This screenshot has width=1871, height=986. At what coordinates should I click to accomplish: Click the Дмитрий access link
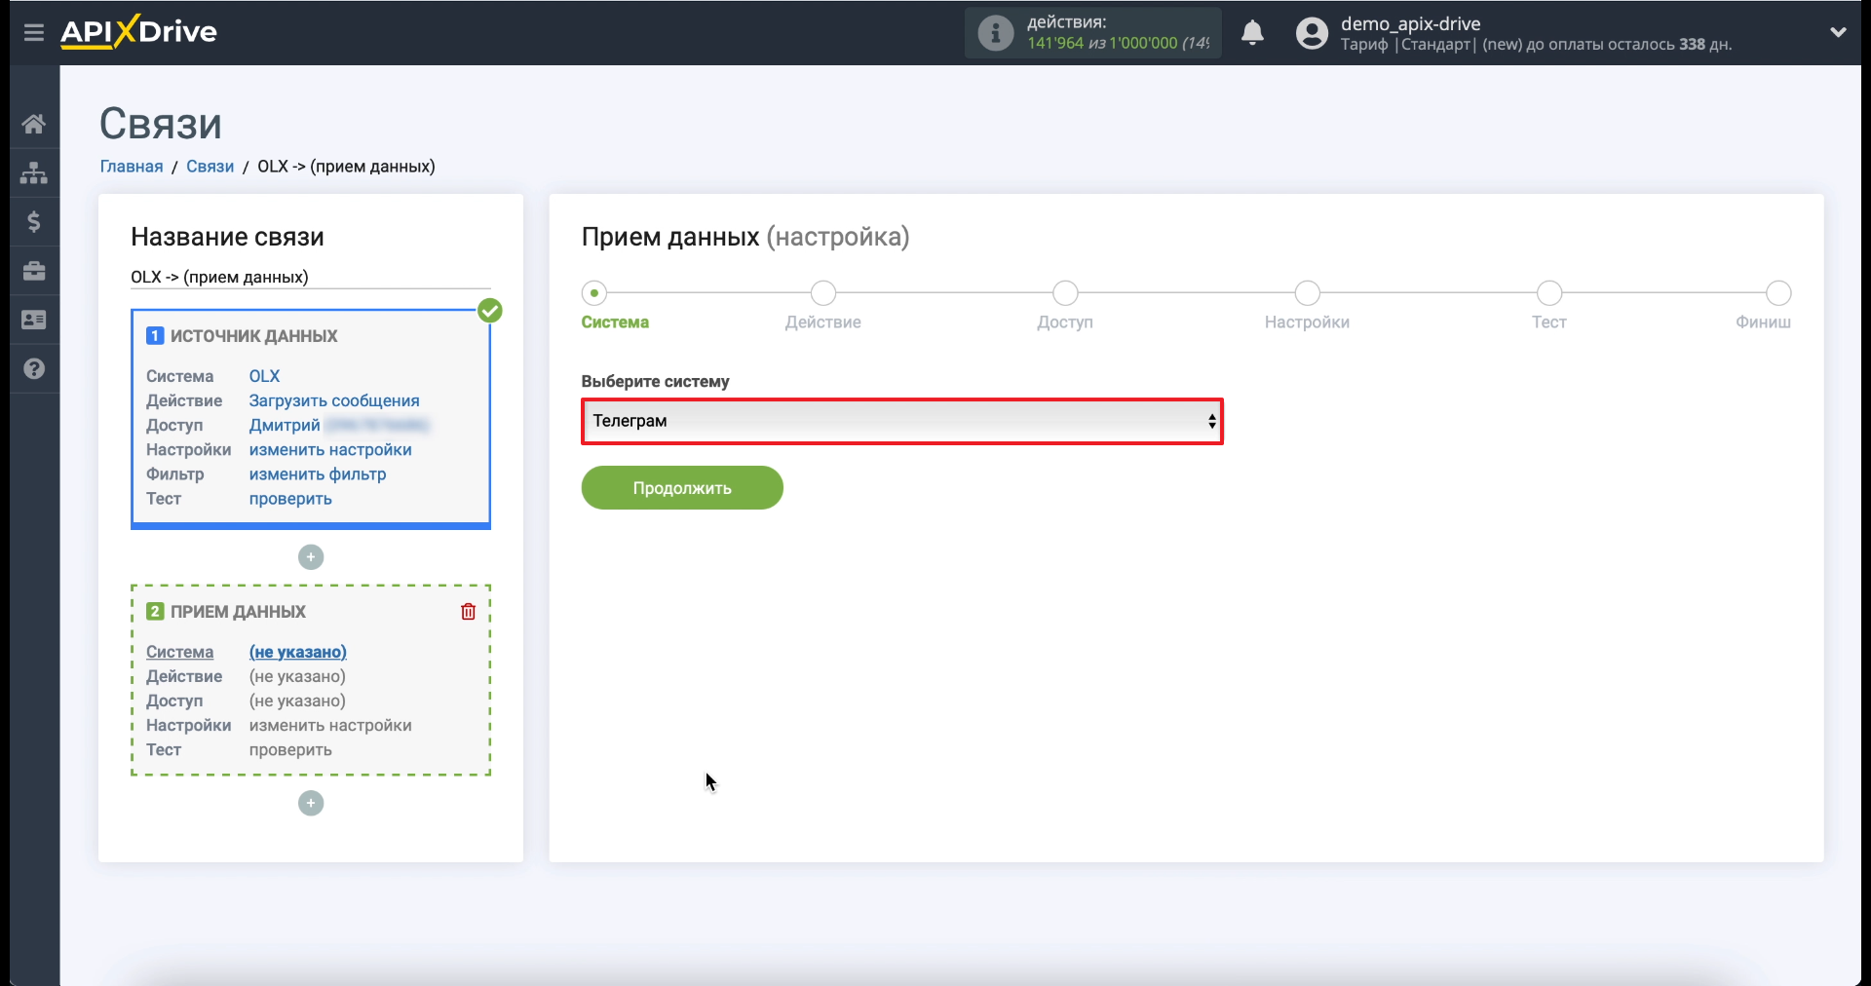click(285, 425)
